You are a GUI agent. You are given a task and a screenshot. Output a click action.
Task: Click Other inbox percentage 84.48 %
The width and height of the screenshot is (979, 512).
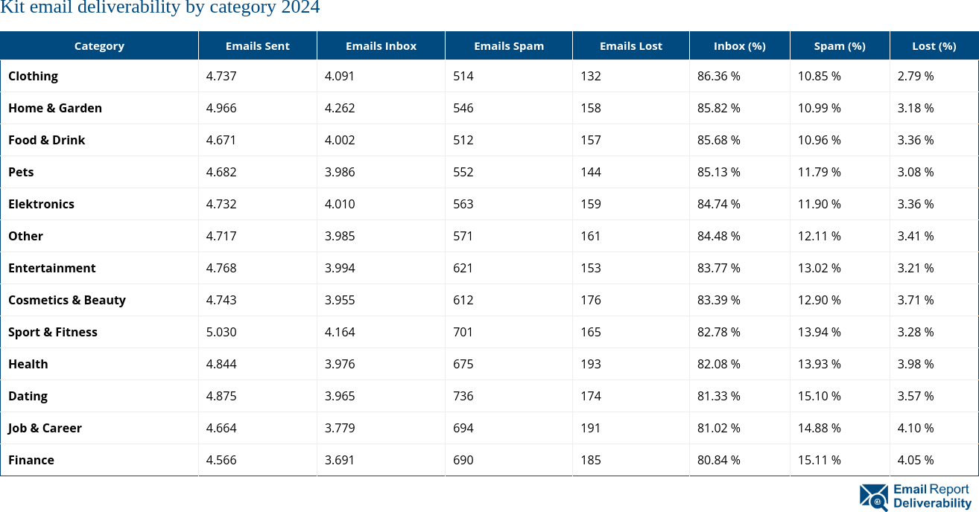coord(719,236)
